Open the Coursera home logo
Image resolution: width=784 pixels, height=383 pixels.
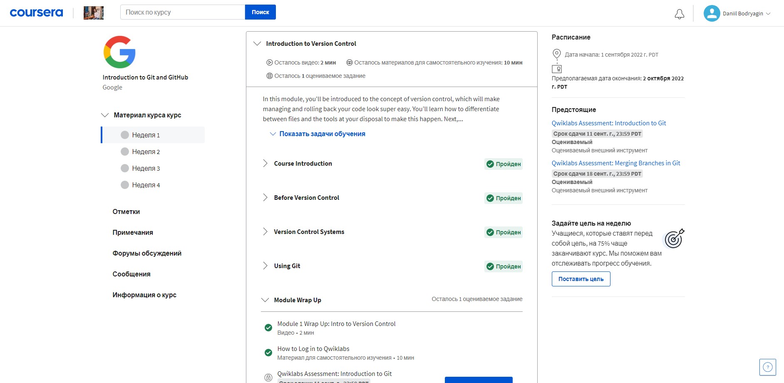coord(36,12)
